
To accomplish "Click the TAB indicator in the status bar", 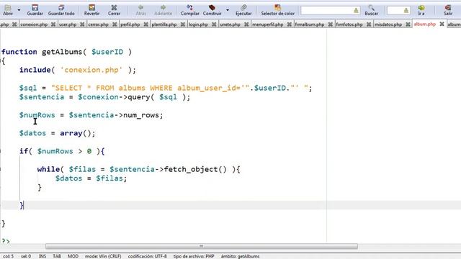I will coord(57,256).
